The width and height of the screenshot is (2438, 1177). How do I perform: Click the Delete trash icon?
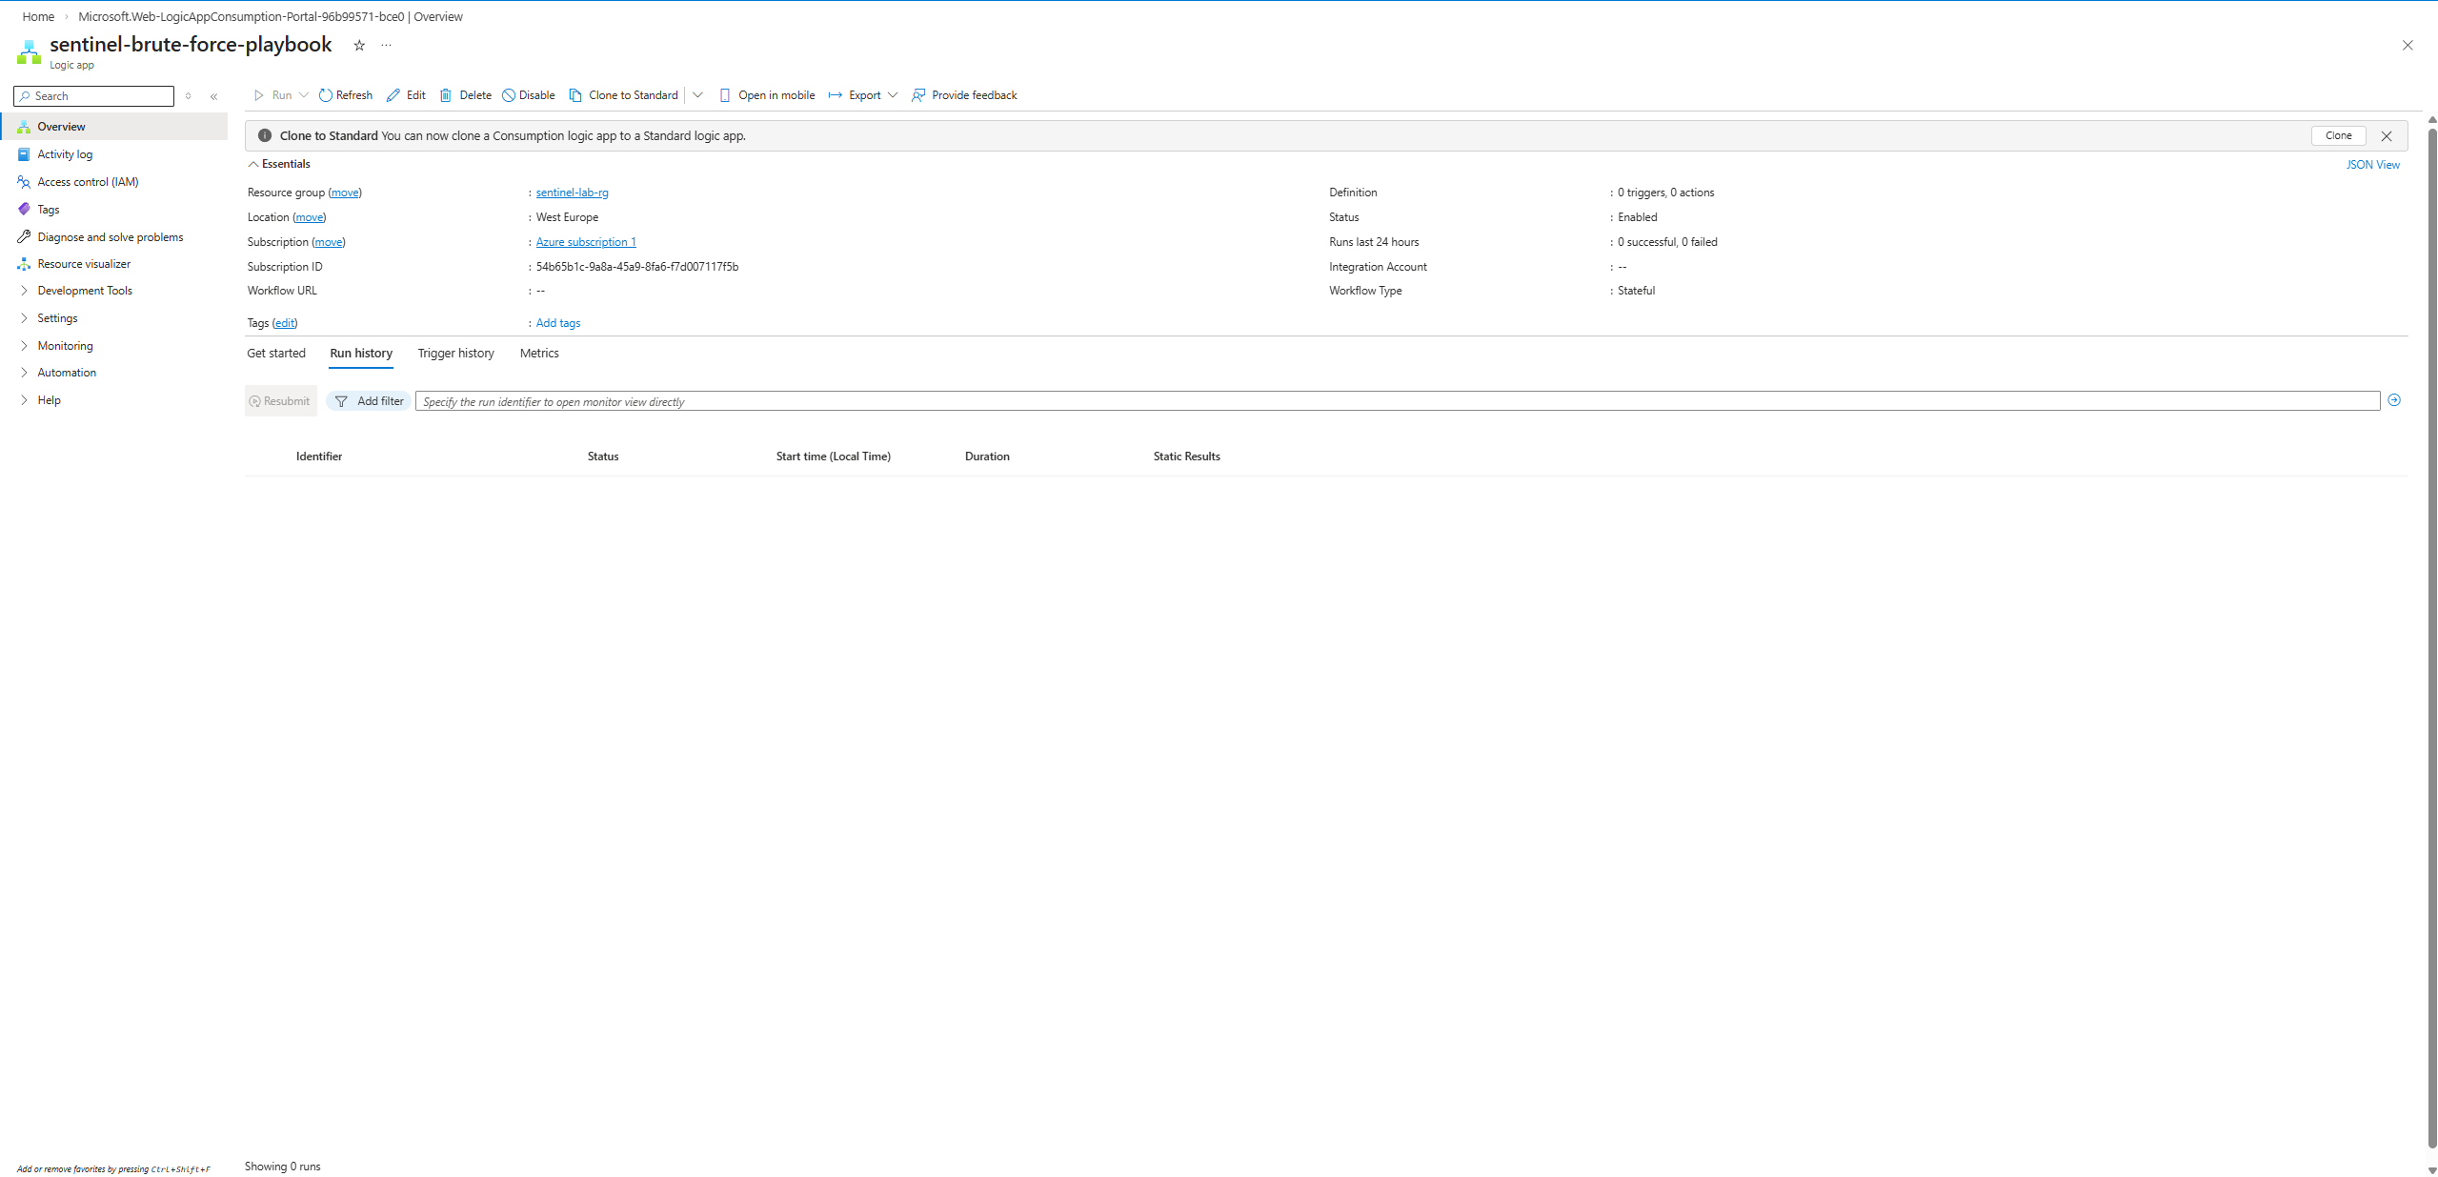pyautogui.click(x=446, y=95)
